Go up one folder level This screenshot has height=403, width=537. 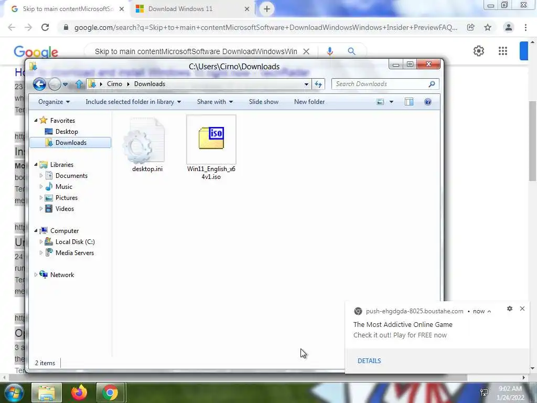pos(79,84)
